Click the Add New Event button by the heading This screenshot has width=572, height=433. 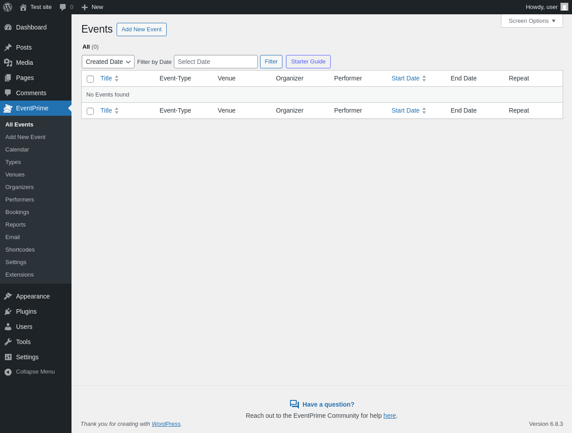coord(142,29)
